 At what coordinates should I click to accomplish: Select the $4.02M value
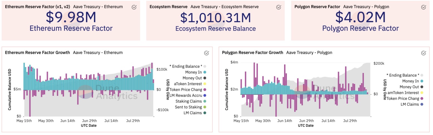[x=360, y=17]
